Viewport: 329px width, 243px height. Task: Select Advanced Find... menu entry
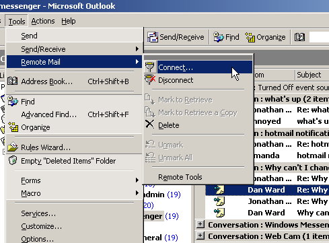[x=75, y=114]
